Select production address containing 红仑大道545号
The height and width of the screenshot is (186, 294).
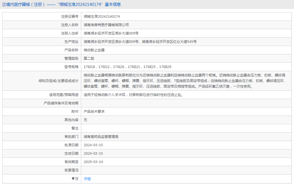click(140, 42)
